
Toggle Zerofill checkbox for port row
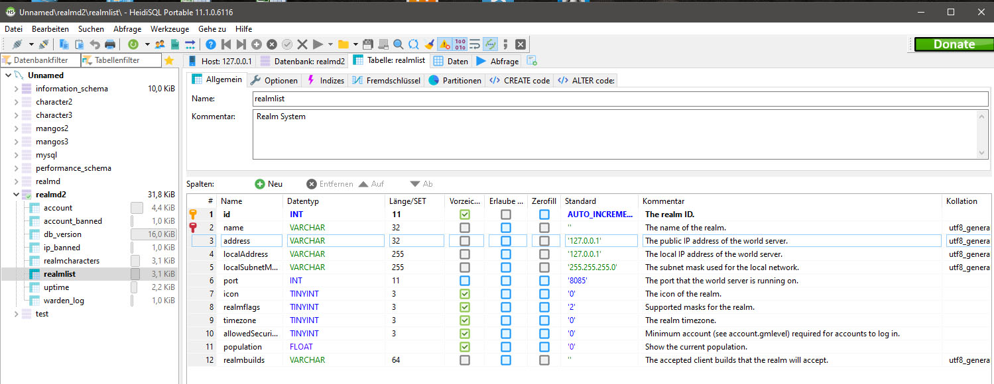[544, 281]
